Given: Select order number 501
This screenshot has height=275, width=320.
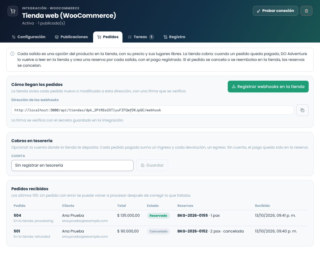Looking at the screenshot, I should [17, 231].
